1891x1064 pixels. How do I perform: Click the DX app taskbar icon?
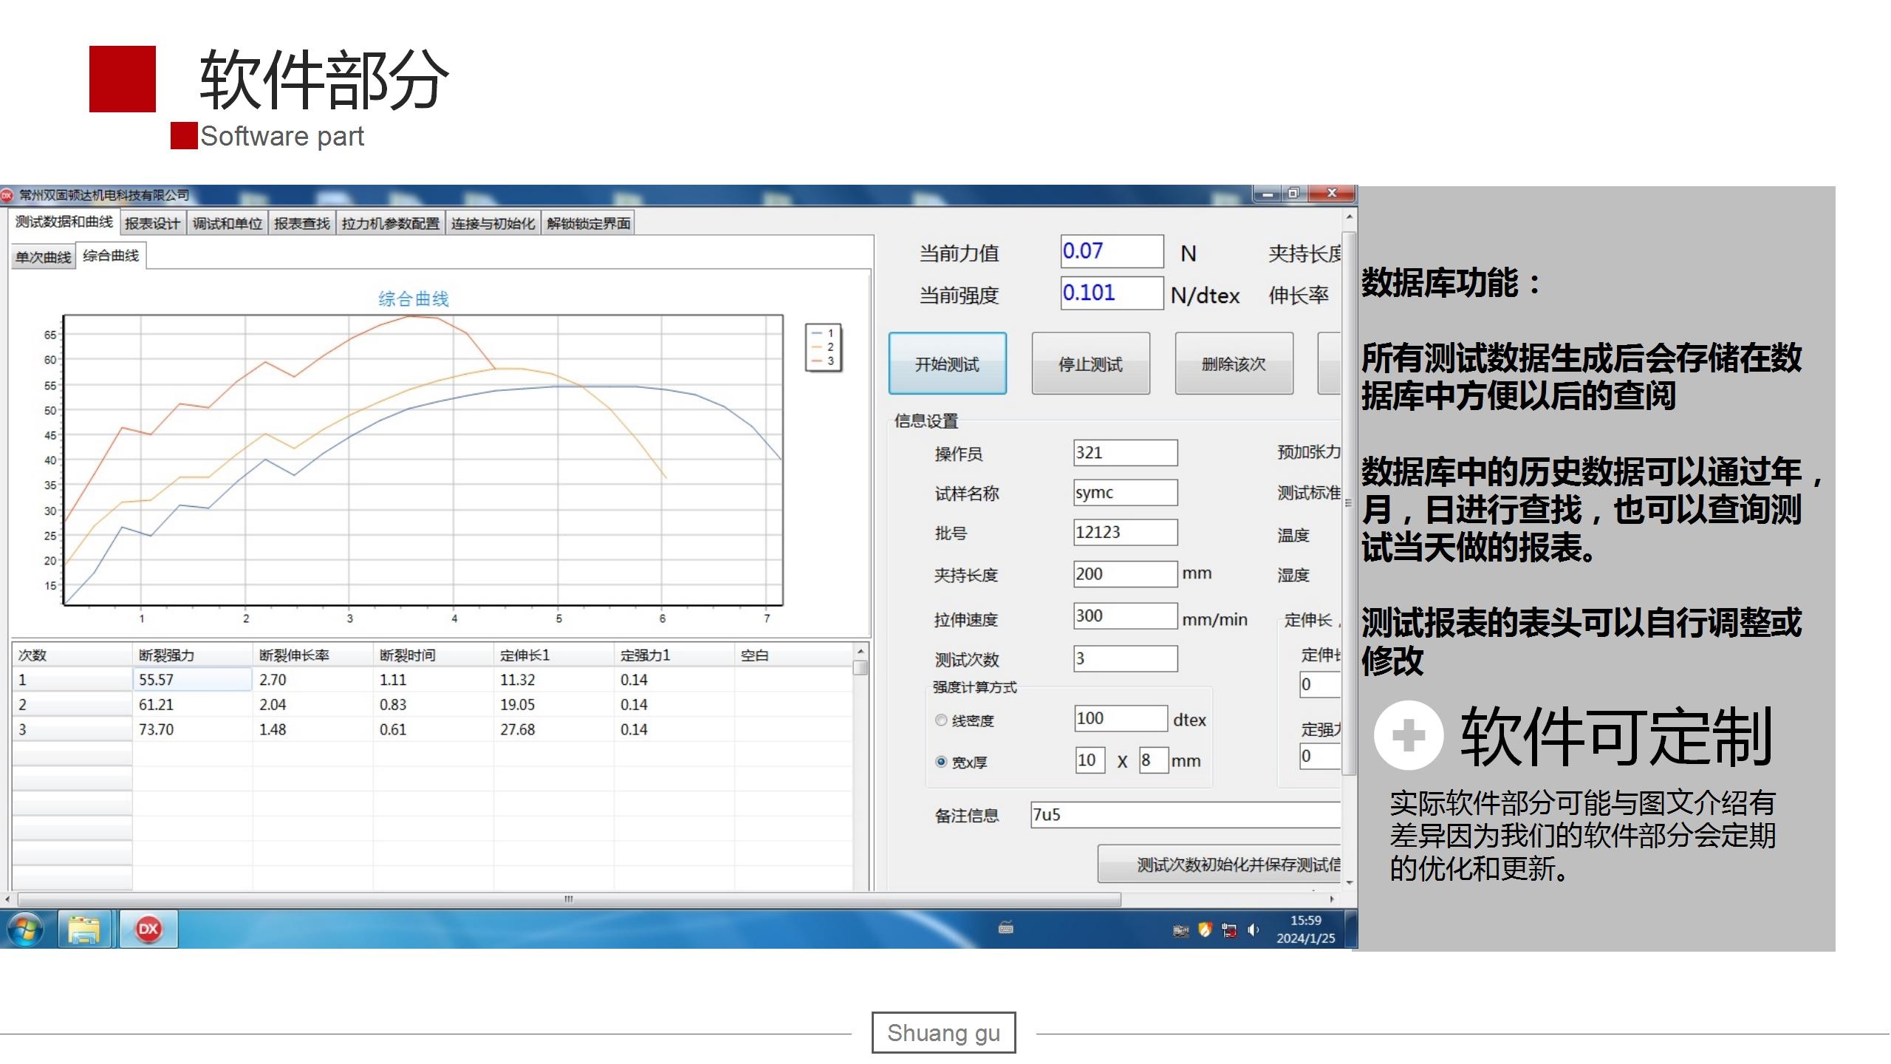[x=148, y=930]
